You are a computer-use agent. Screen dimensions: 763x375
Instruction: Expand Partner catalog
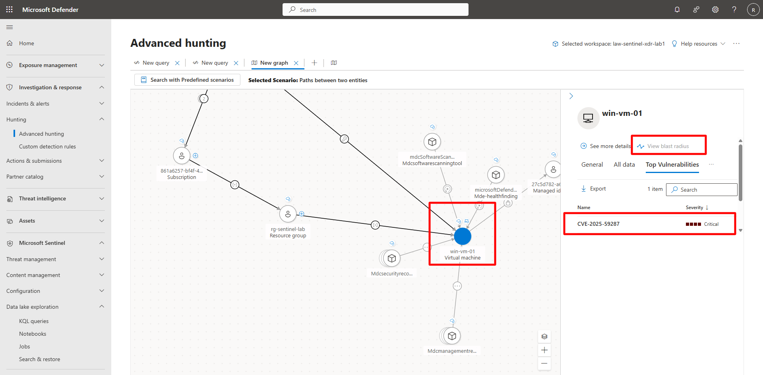click(x=102, y=177)
